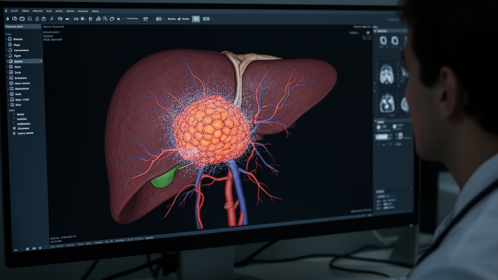Select the highlighted row in the left tree
498x280 pixels.
coord(24,61)
